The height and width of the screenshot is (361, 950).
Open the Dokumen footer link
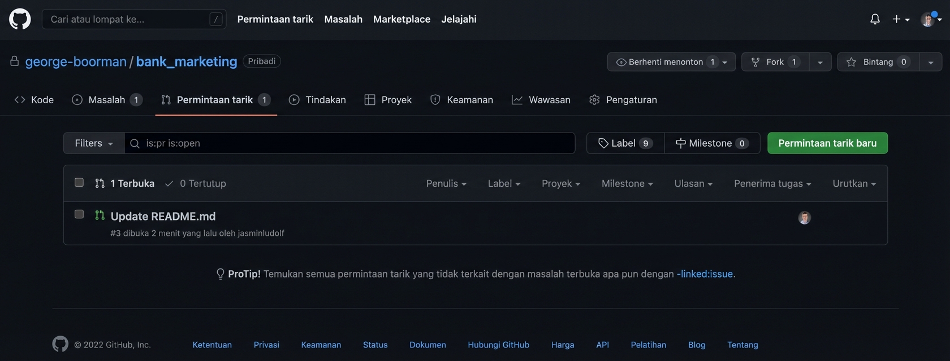(427, 345)
